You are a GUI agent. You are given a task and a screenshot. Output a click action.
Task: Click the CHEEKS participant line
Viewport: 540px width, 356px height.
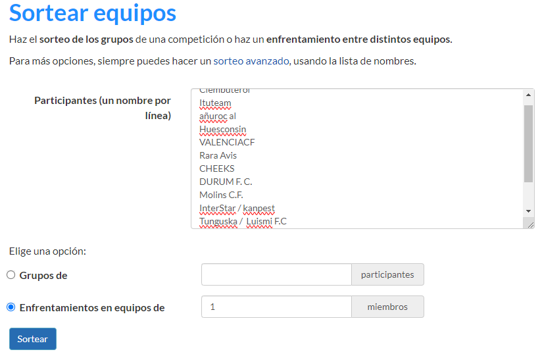click(x=216, y=168)
